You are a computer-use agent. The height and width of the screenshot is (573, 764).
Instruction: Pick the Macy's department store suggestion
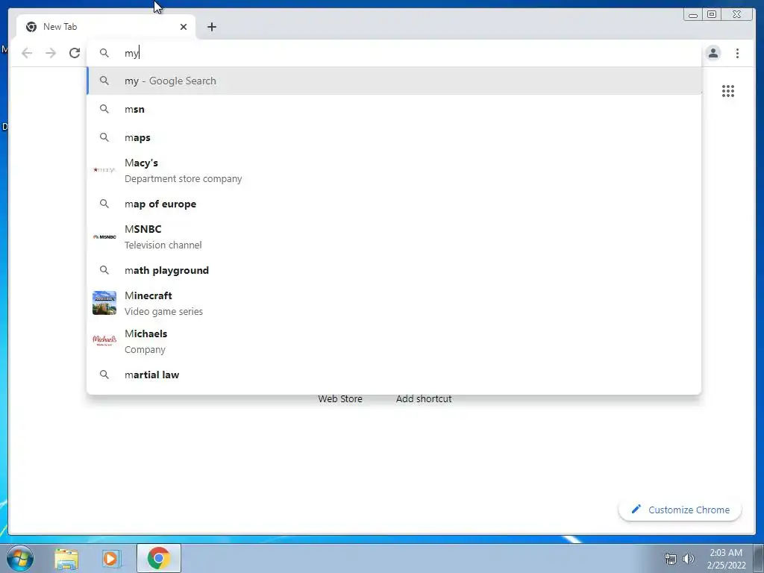(394, 171)
